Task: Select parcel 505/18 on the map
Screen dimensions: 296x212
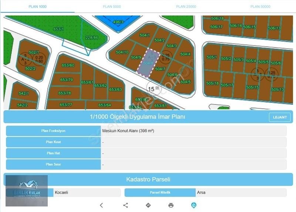Action: [212, 83]
